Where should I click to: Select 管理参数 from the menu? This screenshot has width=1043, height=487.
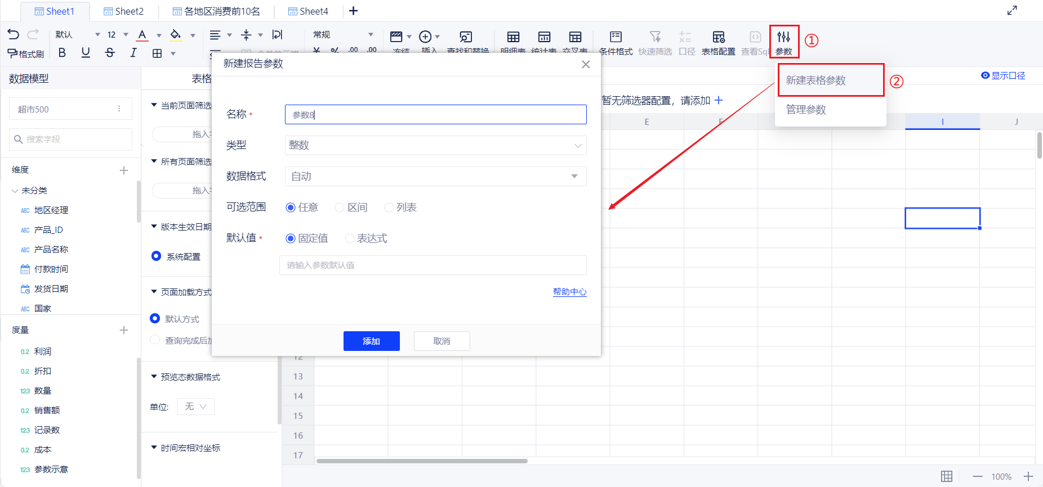coord(806,110)
